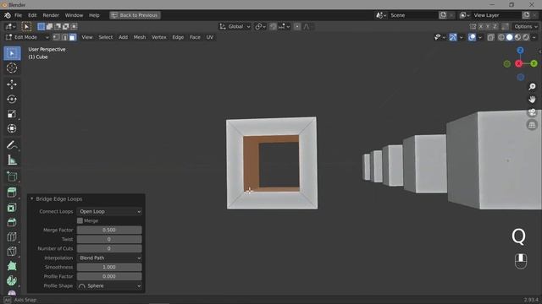Enable face select mode
The height and width of the screenshot is (304, 542).
coord(72,37)
